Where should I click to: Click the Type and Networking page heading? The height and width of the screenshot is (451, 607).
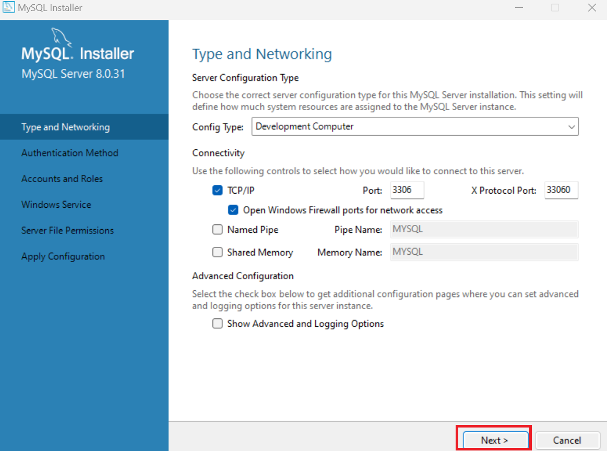(262, 54)
